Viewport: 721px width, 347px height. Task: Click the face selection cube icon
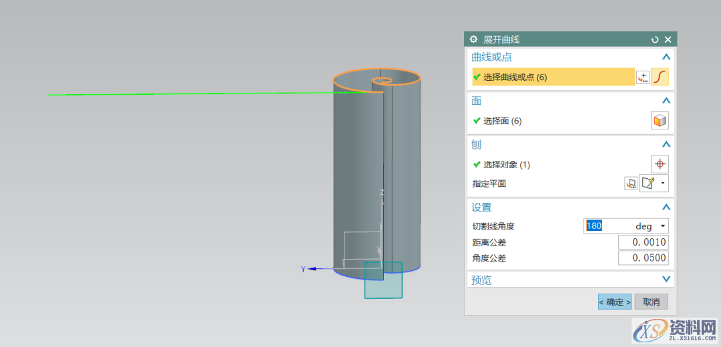(x=660, y=121)
